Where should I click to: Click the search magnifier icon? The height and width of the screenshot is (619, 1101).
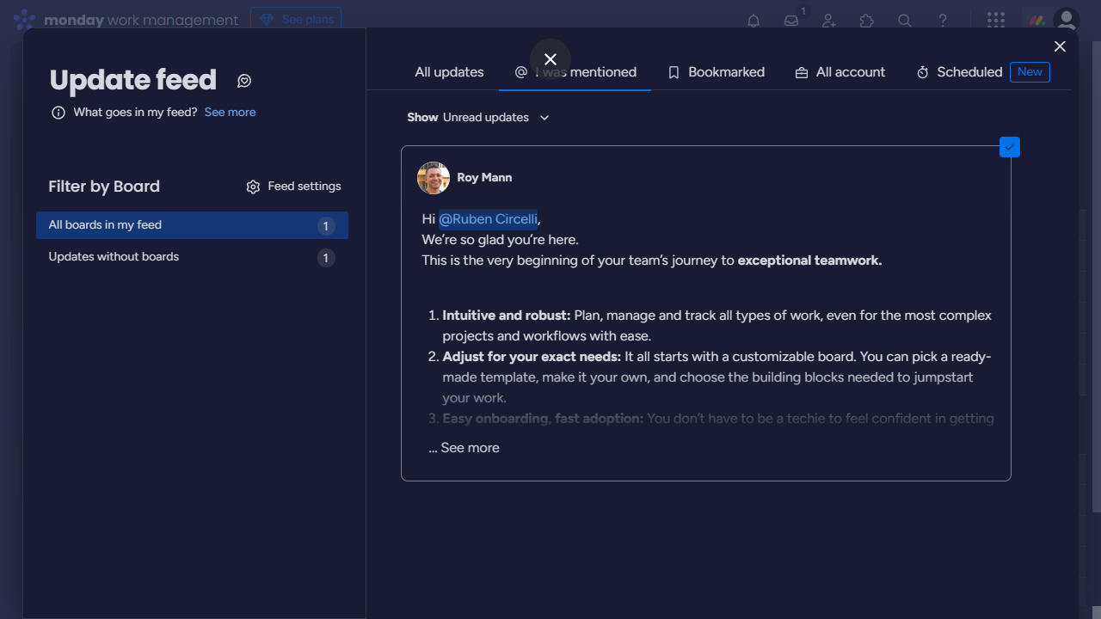[905, 21]
